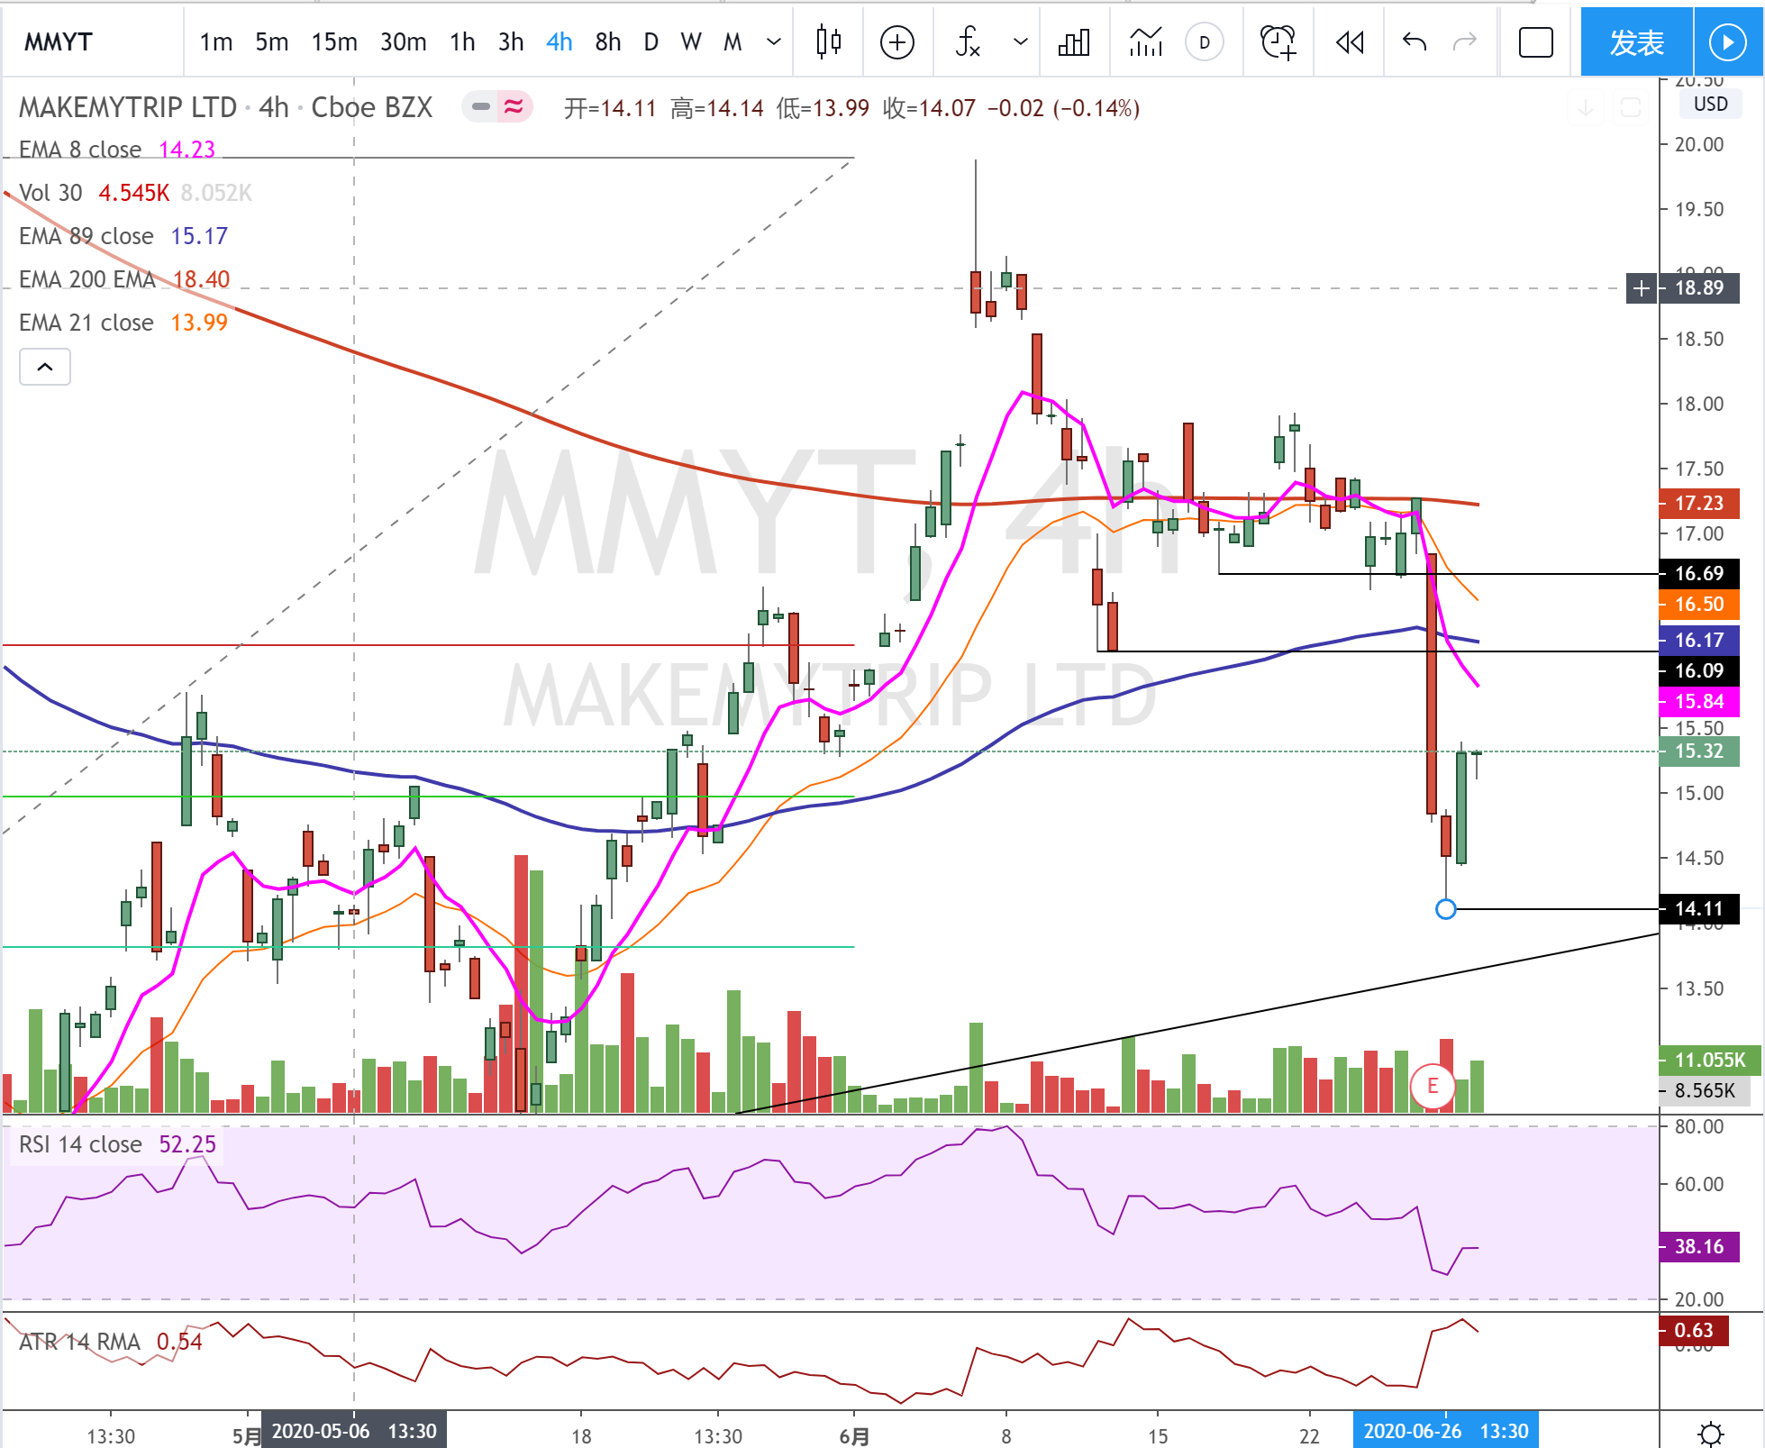Click the circled D chart mode button
Viewport: 1765px width, 1448px height.
[x=1205, y=41]
